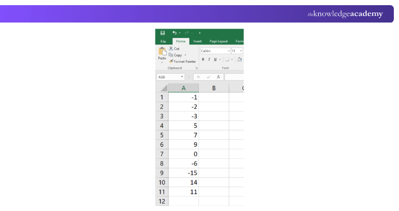This screenshot has width=399, height=211.
Task: Click the Save icon in quick access toolbar
Action: (162, 33)
